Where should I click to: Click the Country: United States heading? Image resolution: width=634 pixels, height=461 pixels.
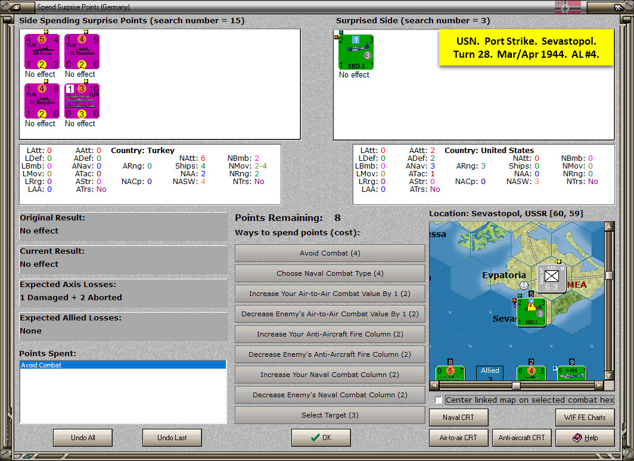[489, 150]
